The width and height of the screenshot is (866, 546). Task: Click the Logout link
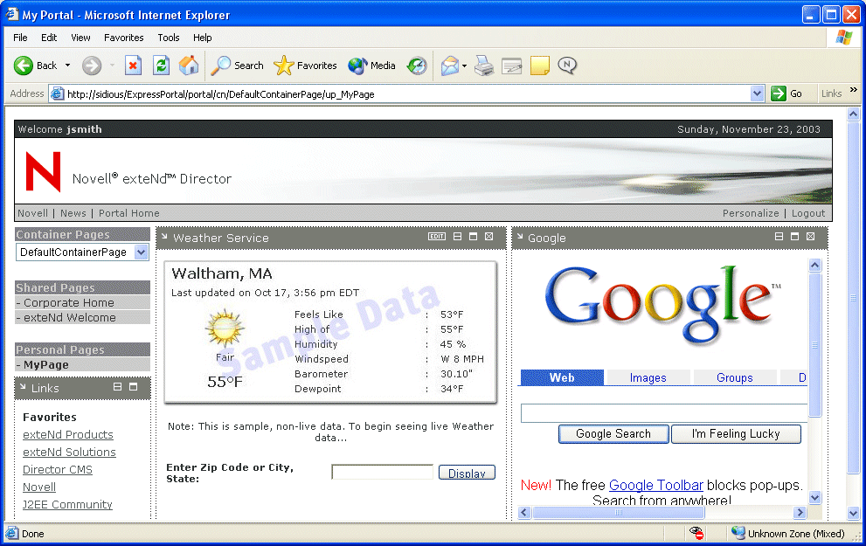(808, 213)
